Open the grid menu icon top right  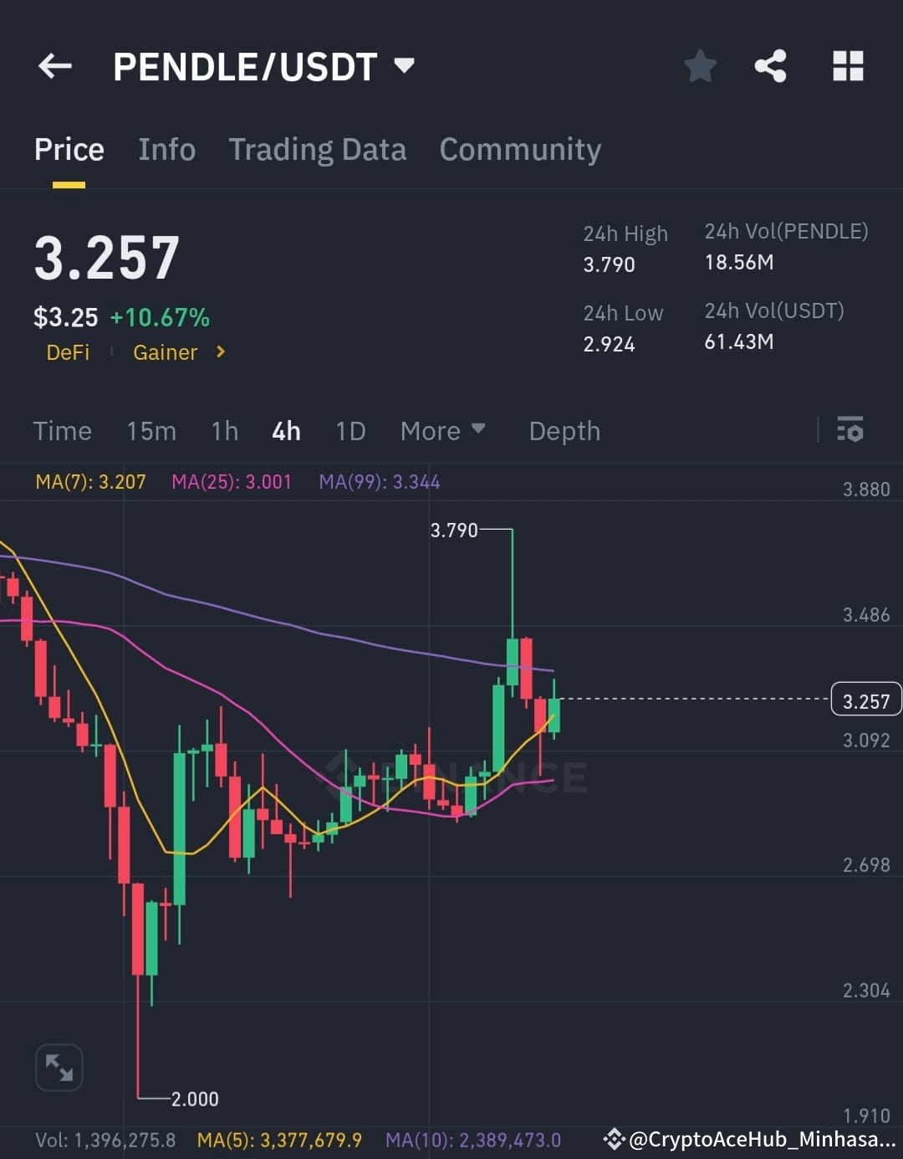tap(847, 67)
